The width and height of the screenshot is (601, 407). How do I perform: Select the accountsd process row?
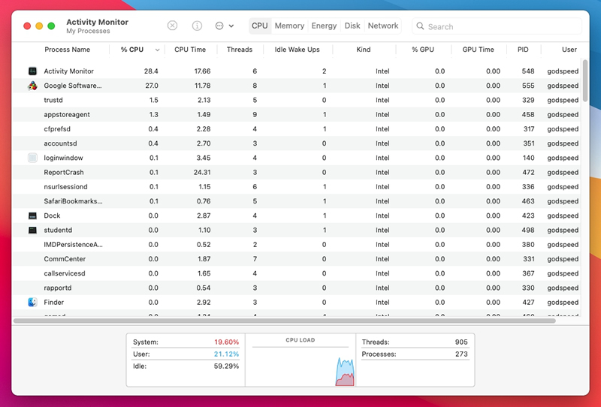[296, 143]
